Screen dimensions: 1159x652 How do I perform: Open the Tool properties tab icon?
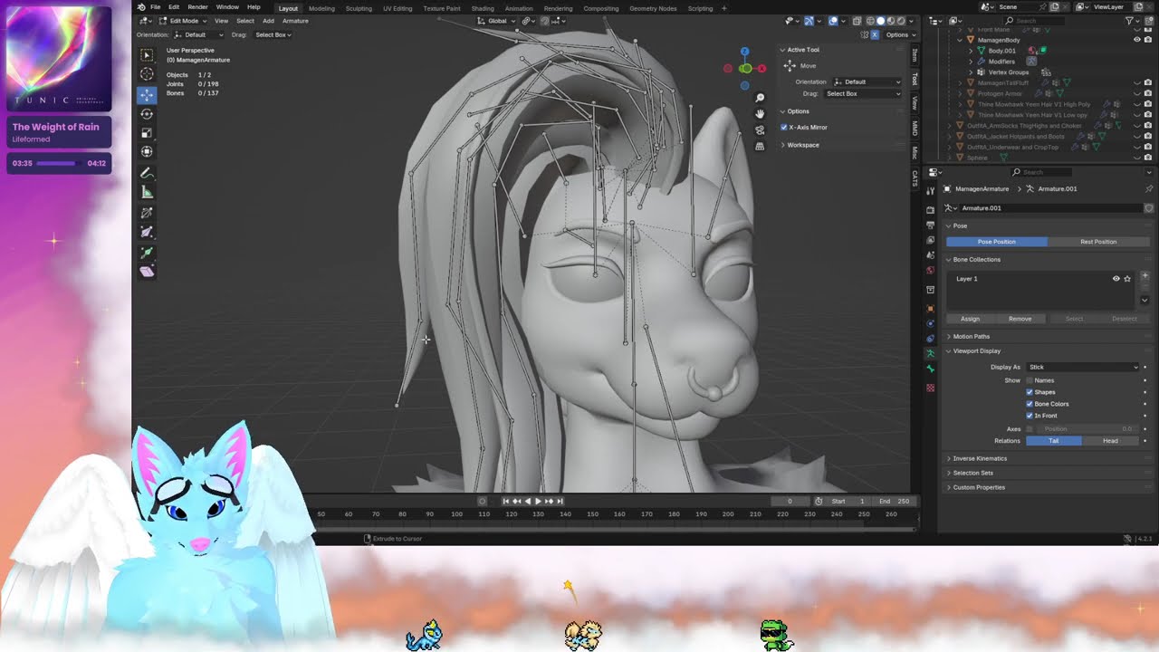coord(930,191)
